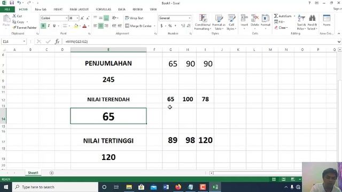Click the Merge & Center button
The image size is (342, 192).
tap(138, 26)
